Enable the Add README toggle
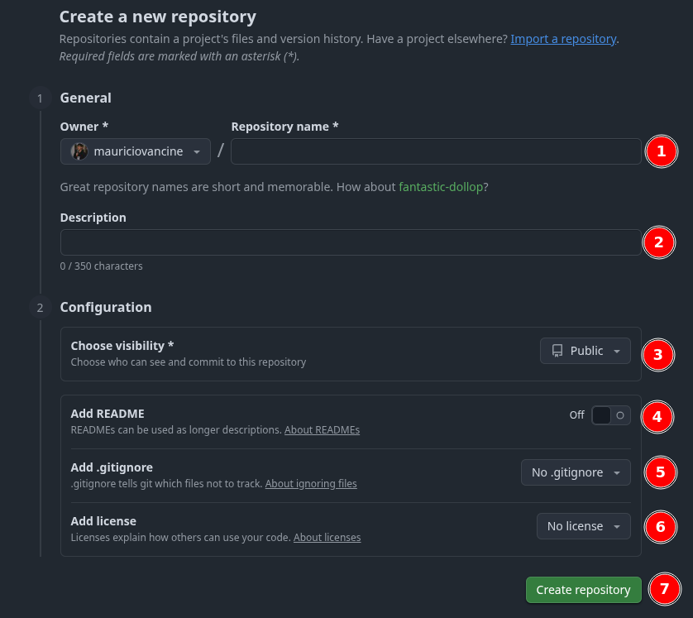Viewport: 693px width, 618px height. pyautogui.click(x=611, y=415)
